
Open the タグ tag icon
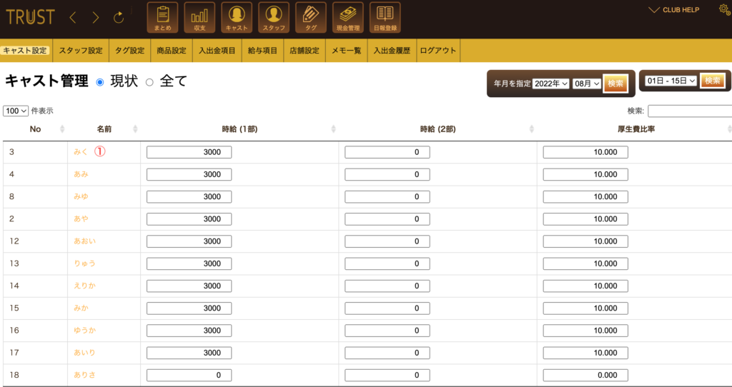pos(311,18)
